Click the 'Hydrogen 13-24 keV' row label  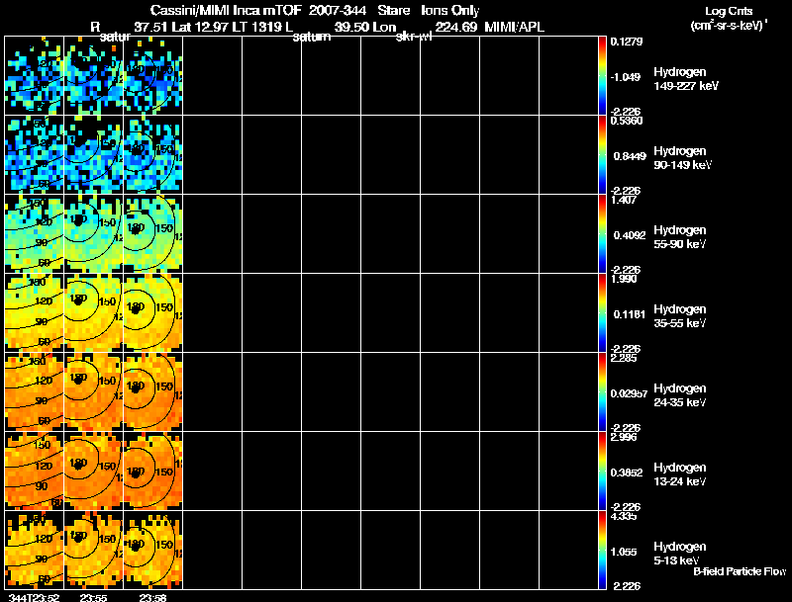(680, 474)
